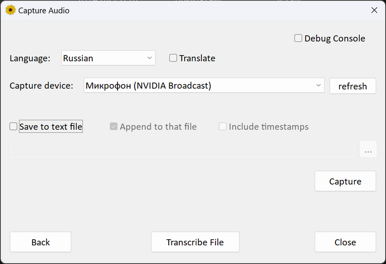Click into the output file path field
386x264 pixels.
point(182,149)
